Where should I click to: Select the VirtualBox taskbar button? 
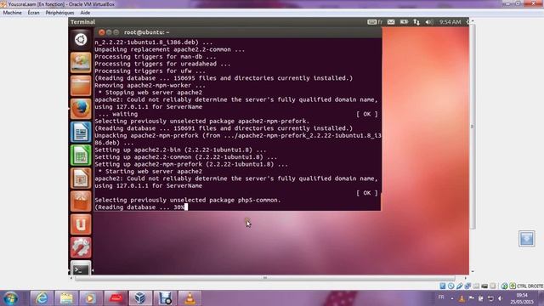(x=140, y=298)
